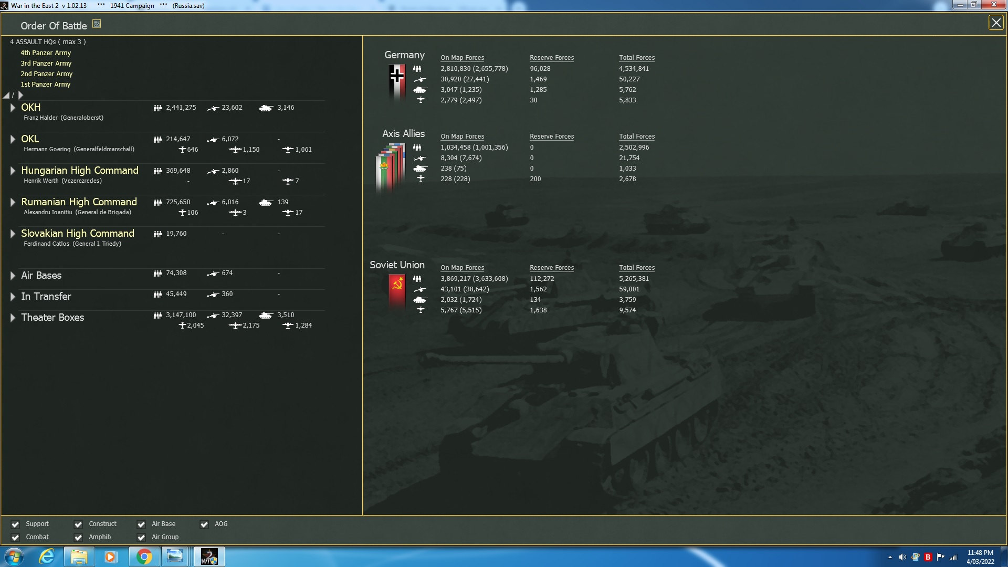Select Rumanian High Command name

79,202
